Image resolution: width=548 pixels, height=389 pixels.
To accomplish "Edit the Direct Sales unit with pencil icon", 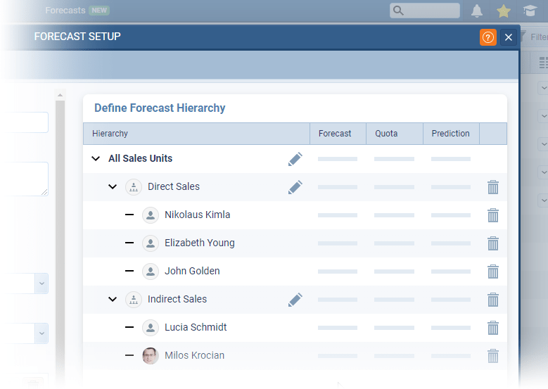I will coord(295,187).
